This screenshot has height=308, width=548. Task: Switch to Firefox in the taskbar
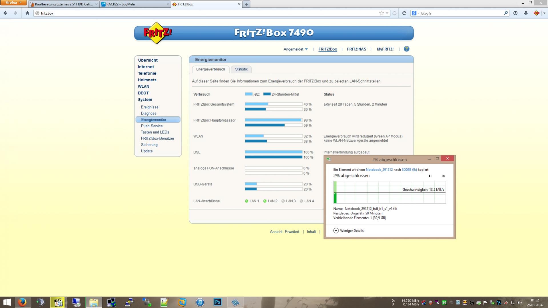(x=22, y=302)
